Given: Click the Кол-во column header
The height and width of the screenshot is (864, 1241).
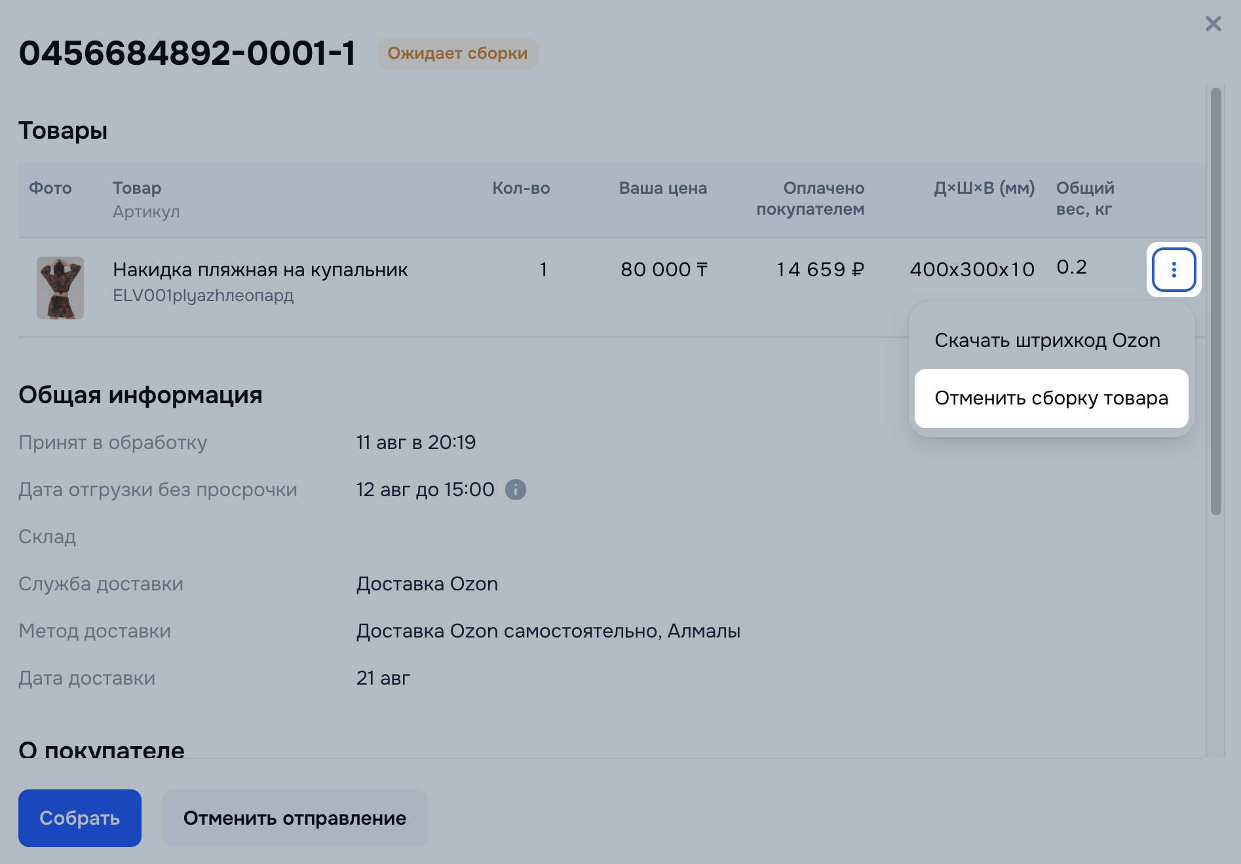Looking at the screenshot, I should [x=521, y=189].
